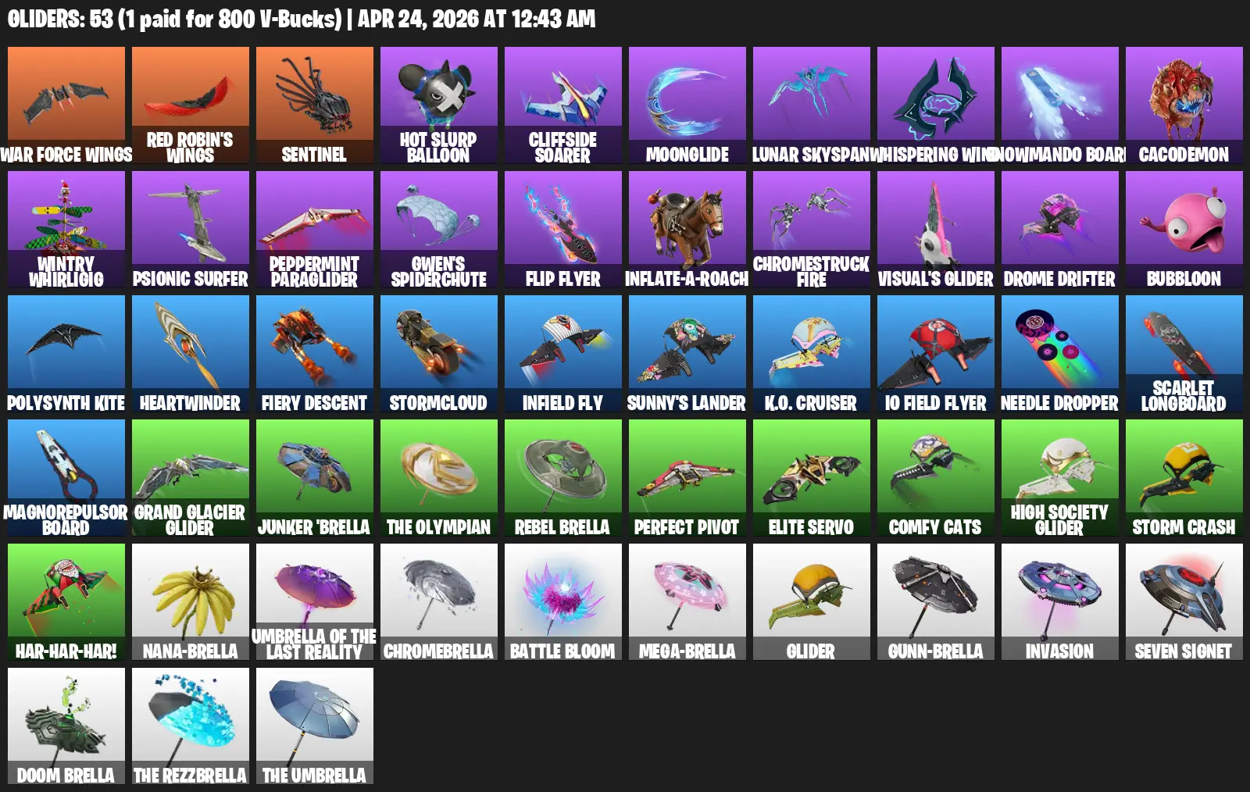The height and width of the screenshot is (792, 1250).
Task: Choose the Storm Crash glider
Action: 1184,478
